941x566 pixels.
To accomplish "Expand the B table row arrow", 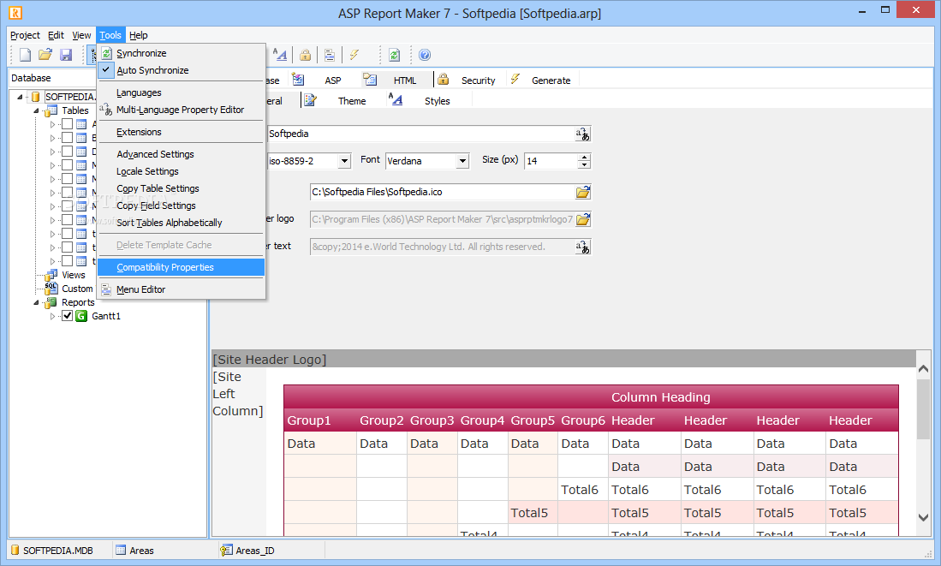I will click(x=52, y=138).
